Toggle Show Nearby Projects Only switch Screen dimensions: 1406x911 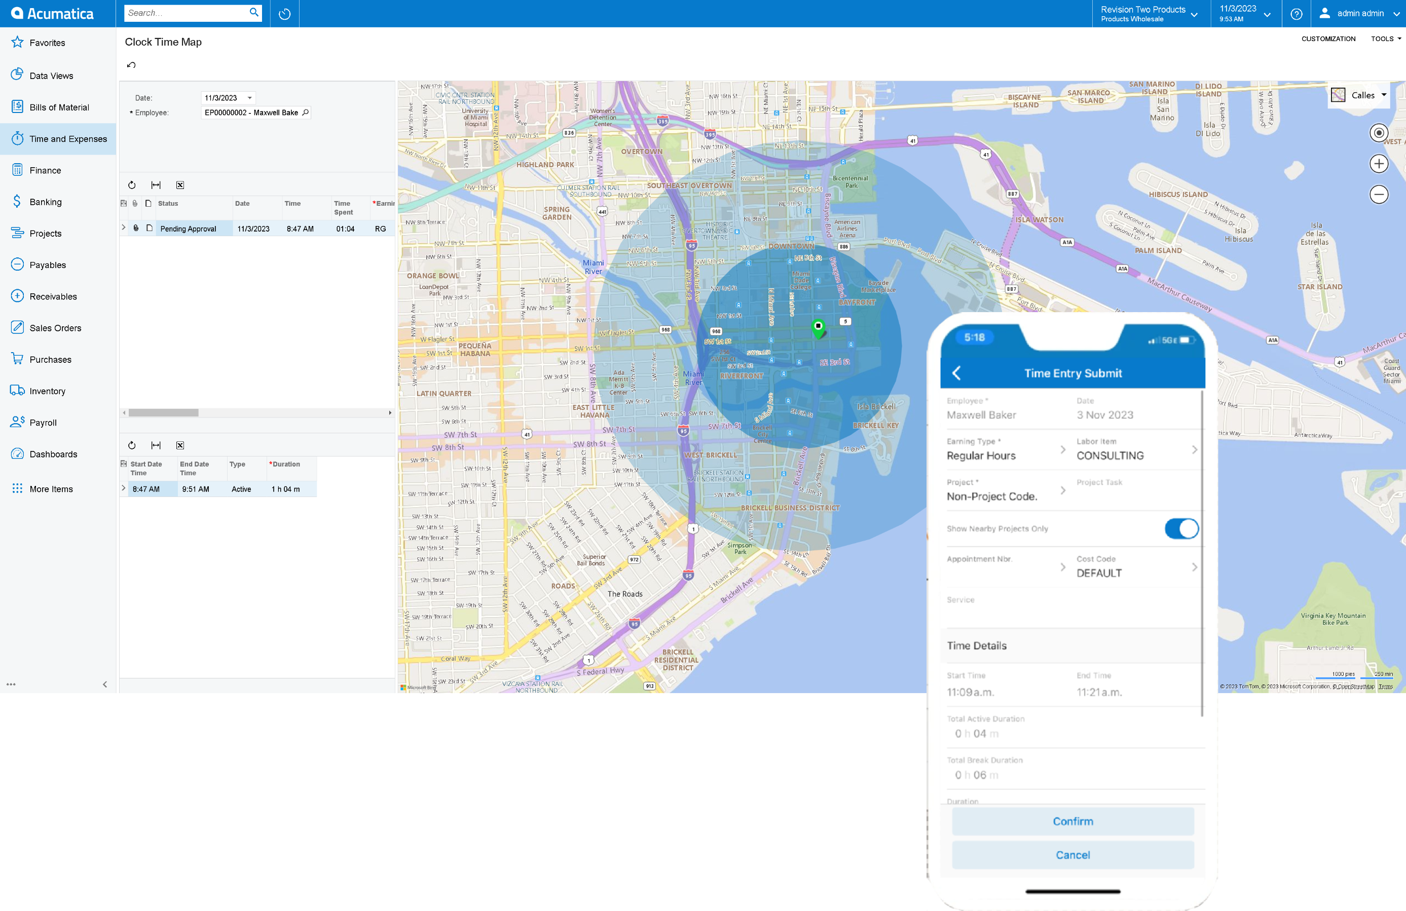[1181, 528]
